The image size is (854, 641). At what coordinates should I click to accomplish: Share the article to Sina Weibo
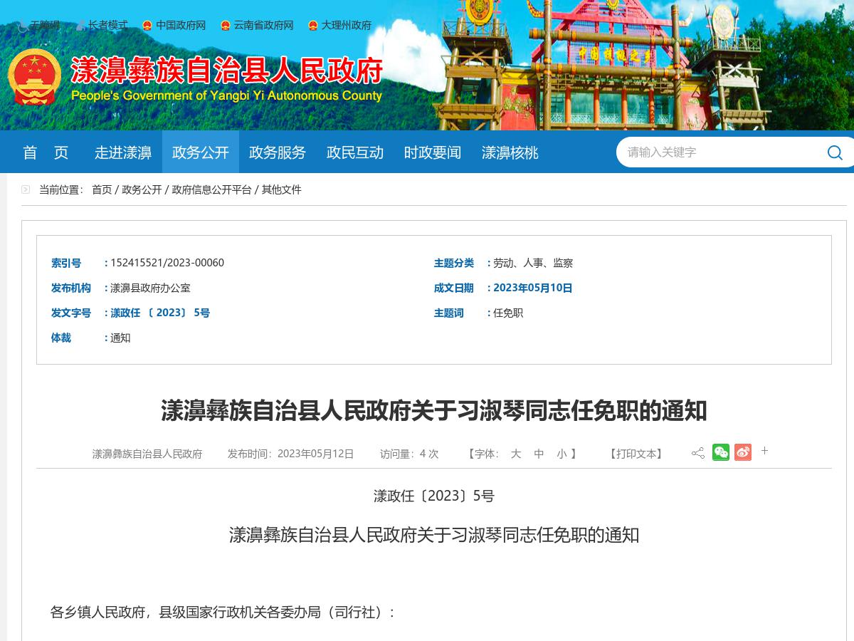(x=744, y=452)
